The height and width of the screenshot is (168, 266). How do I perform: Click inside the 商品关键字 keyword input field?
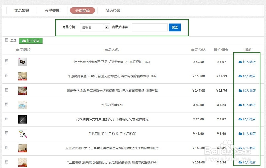(x=149, y=27)
